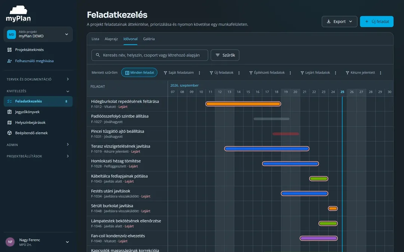Click the 2026. szeptember month label
The image size is (404, 252).
pos(184,85)
